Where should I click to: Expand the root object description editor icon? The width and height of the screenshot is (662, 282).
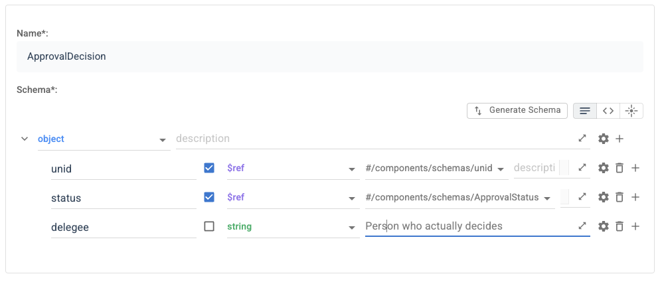582,138
